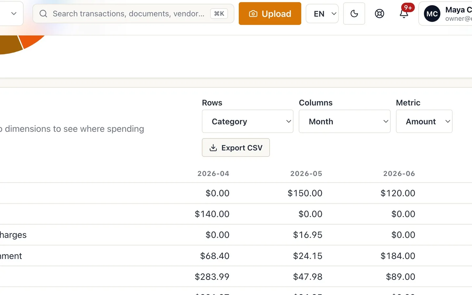Screen dimensions: 472x295
Task: Open the Rows Category dropdown
Action: tap(247, 121)
